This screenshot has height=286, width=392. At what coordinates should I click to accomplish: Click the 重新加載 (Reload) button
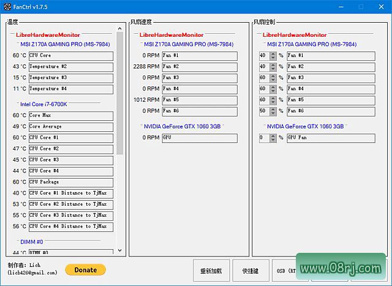[x=211, y=270]
